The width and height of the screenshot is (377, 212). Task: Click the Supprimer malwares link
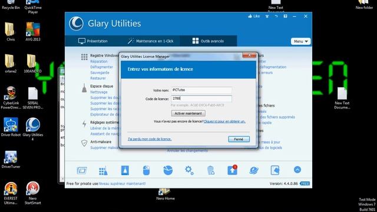[x=105, y=148]
